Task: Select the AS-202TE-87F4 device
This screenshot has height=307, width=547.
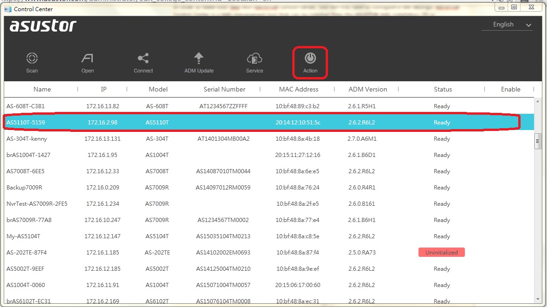Action: click(x=26, y=253)
